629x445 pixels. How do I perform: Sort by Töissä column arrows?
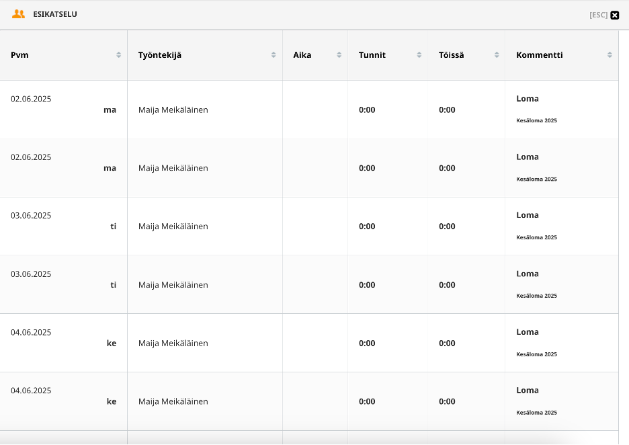[x=497, y=55]
